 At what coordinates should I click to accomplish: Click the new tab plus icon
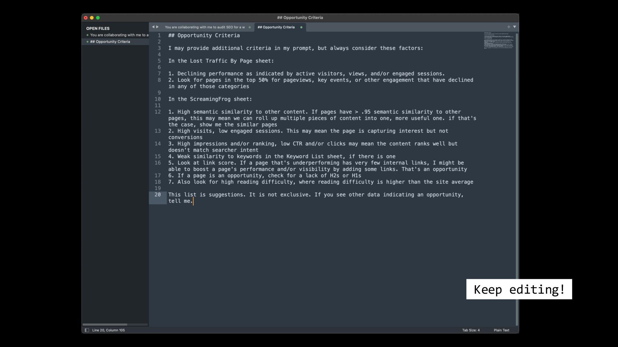coord(509,27)
